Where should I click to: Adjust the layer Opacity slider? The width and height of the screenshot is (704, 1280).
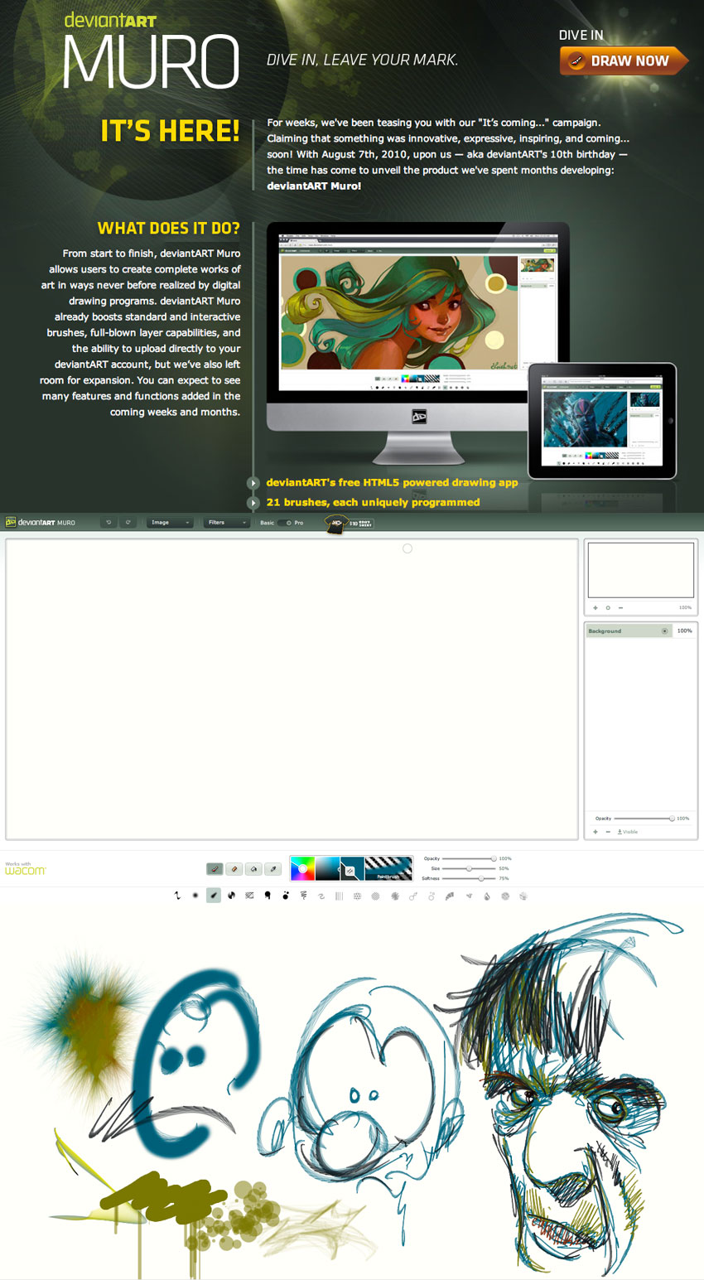tap(645, 819)
